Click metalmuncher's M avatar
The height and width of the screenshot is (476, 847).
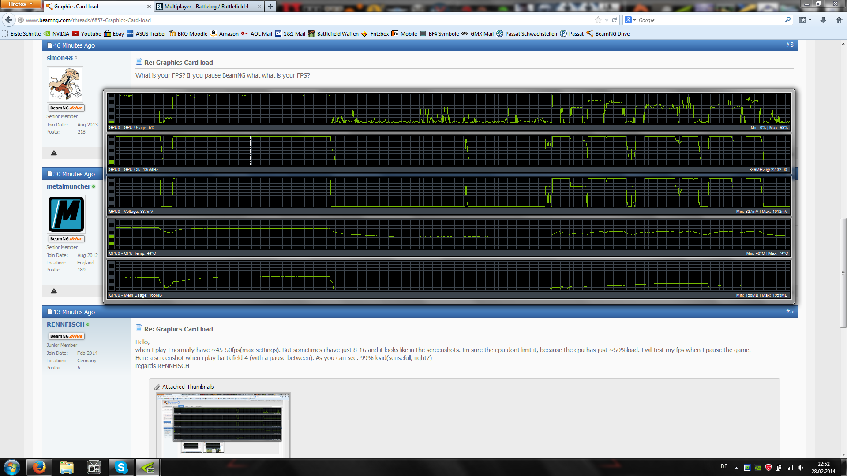(66, 214)
